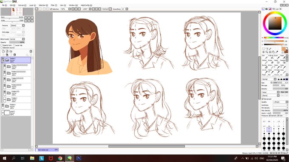289x162 pixels.
Task: Select the Marker brush tool
Action: (264, 62)
